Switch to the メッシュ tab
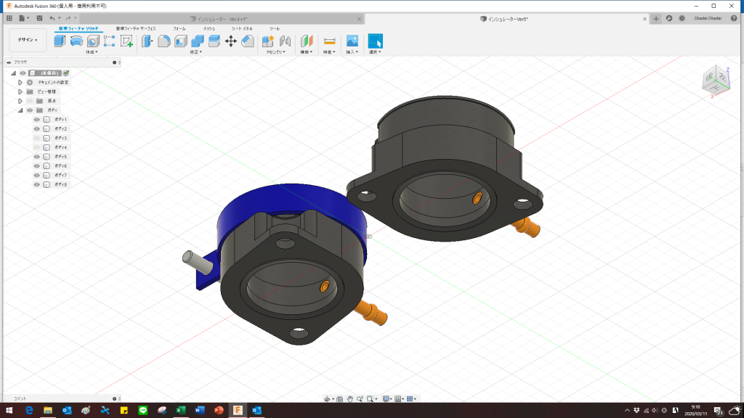744x418 pixels. point(209,28)
